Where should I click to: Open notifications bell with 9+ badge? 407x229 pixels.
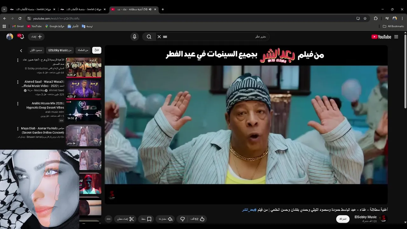point(21,37)
